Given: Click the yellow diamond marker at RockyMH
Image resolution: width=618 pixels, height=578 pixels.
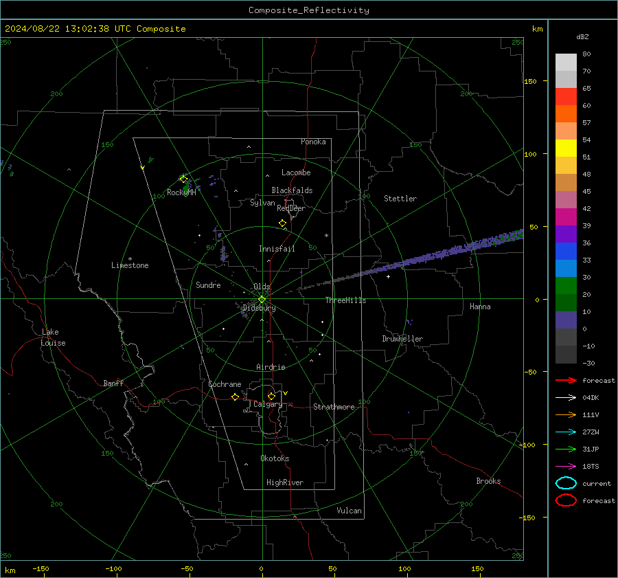Looking at the screenshot, I should point(183,179).
